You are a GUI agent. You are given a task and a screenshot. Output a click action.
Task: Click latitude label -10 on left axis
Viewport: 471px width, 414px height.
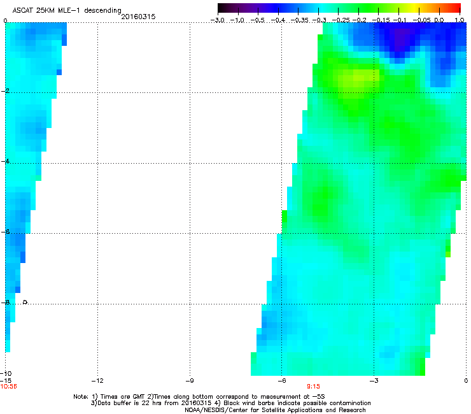click(6, 374)
